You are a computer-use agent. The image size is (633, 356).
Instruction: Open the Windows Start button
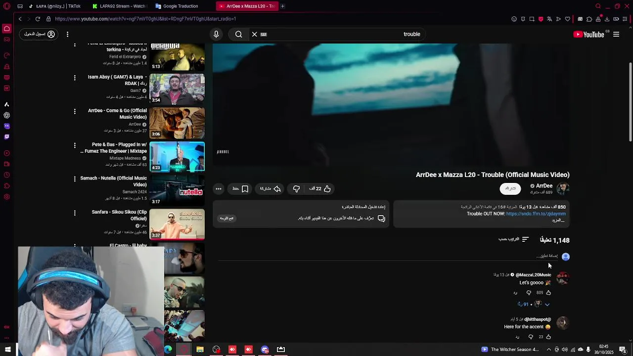point(7,350)
